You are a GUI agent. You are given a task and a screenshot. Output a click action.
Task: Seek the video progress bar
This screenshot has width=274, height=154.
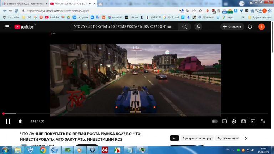[136, 114]
